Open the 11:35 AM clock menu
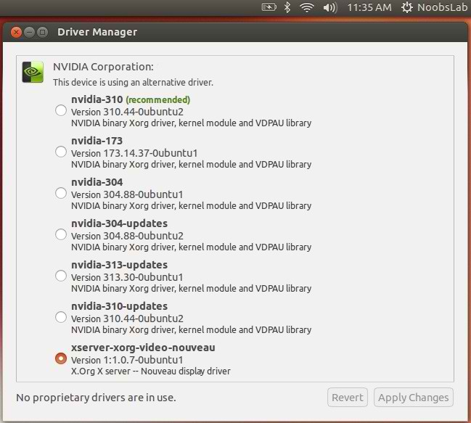 pos(369,7)
